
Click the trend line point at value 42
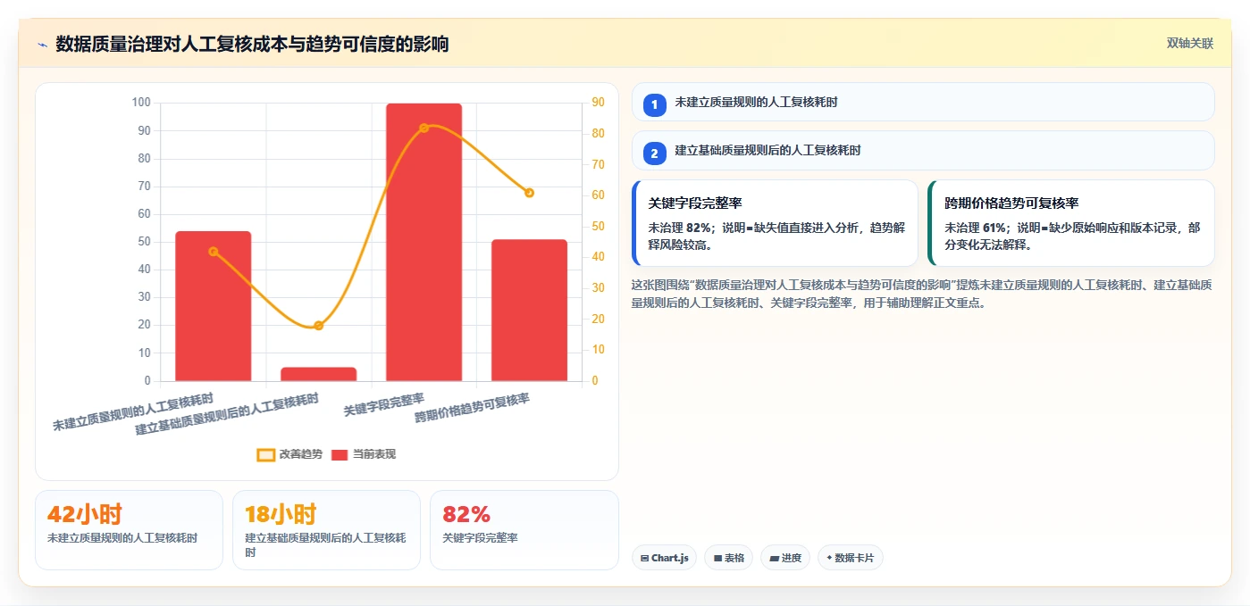[x=213, y=252]
